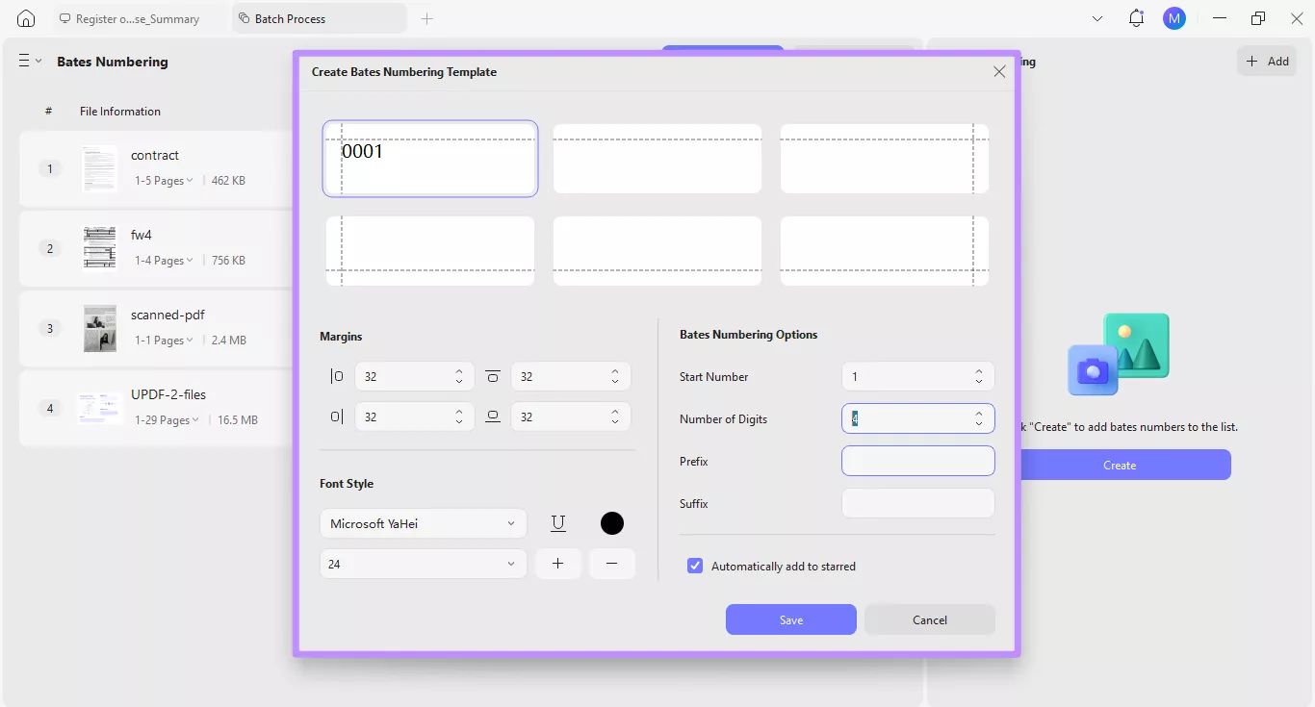Select the top-right position box
Image resolution: width=1315 pixels, height=707 pixels.
click(884, 159)
